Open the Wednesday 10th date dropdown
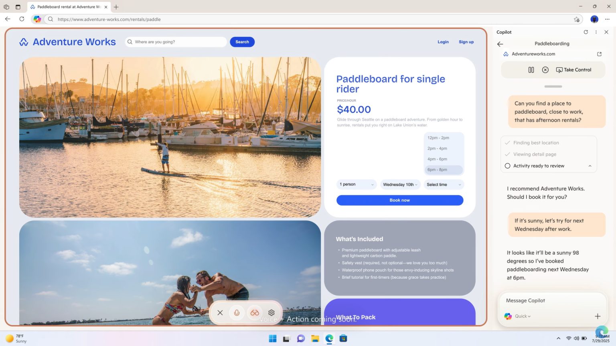The image size is (616, 346). point(399,185)
